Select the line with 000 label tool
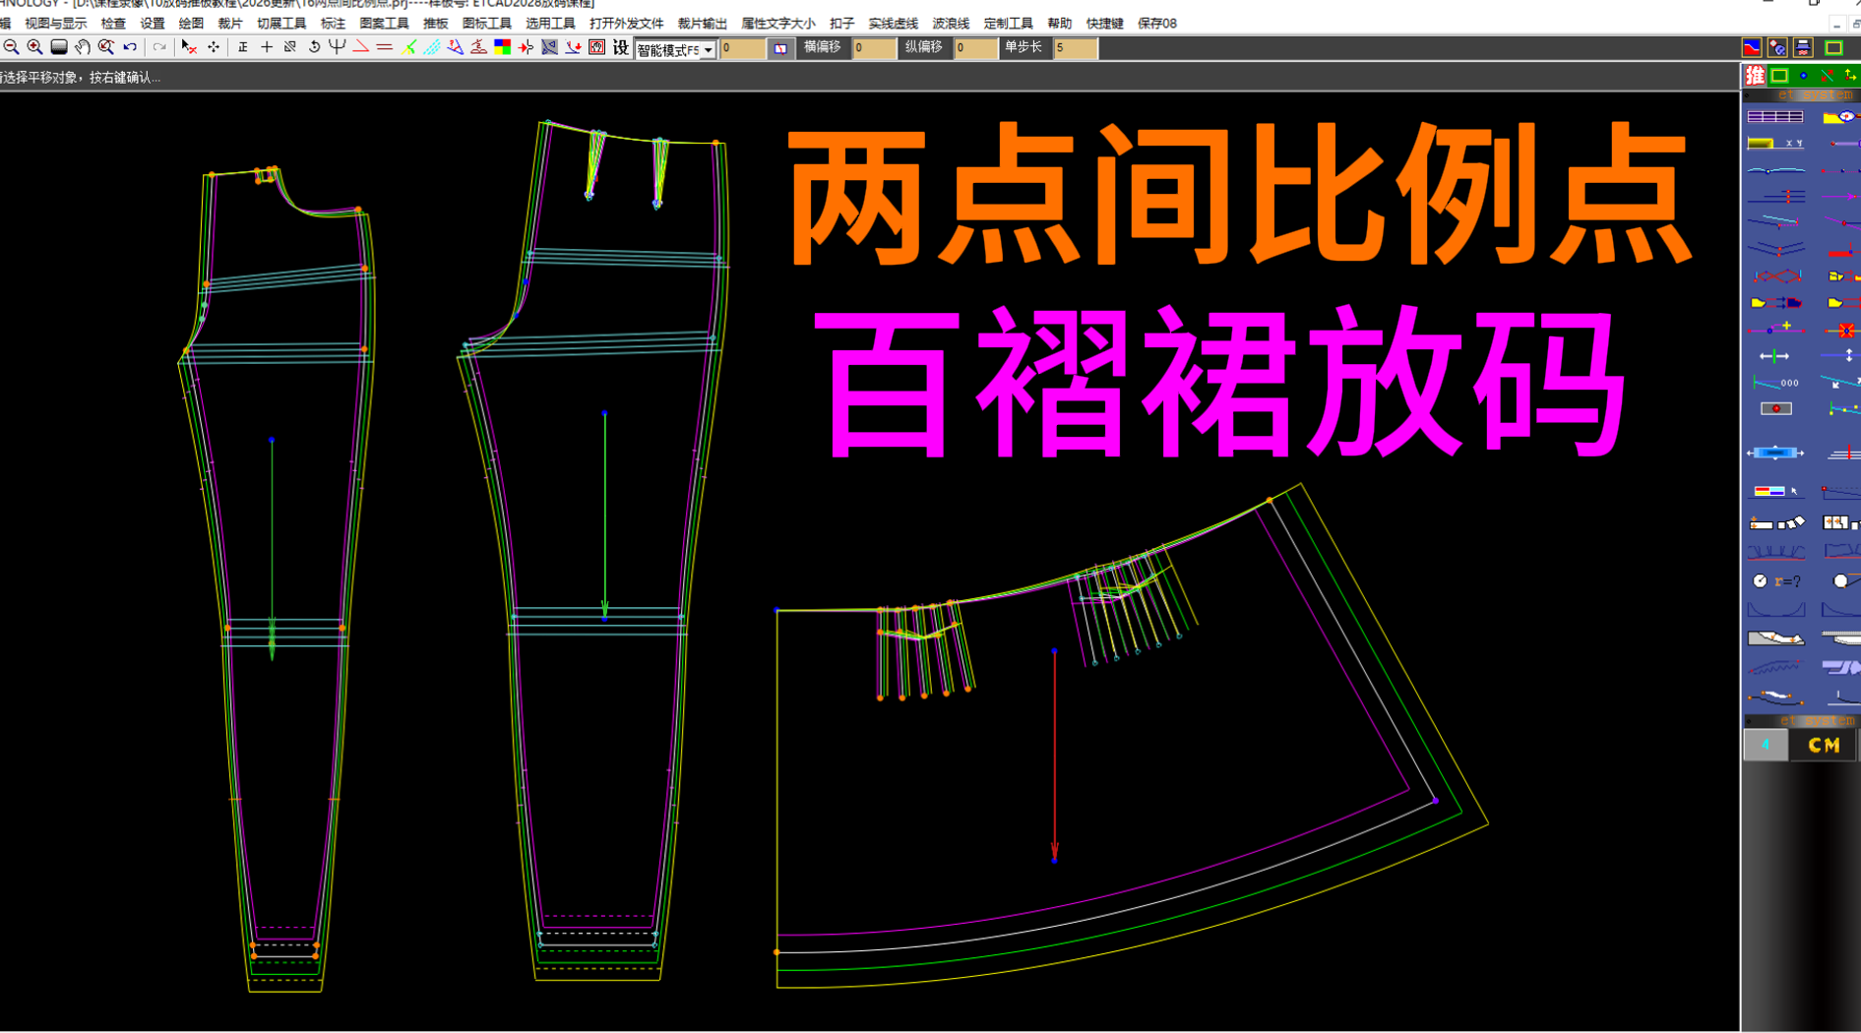 [x=1775, y=382]
